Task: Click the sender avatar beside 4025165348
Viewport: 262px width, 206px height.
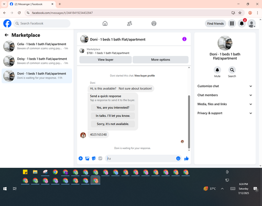Action: click(83, 135)
